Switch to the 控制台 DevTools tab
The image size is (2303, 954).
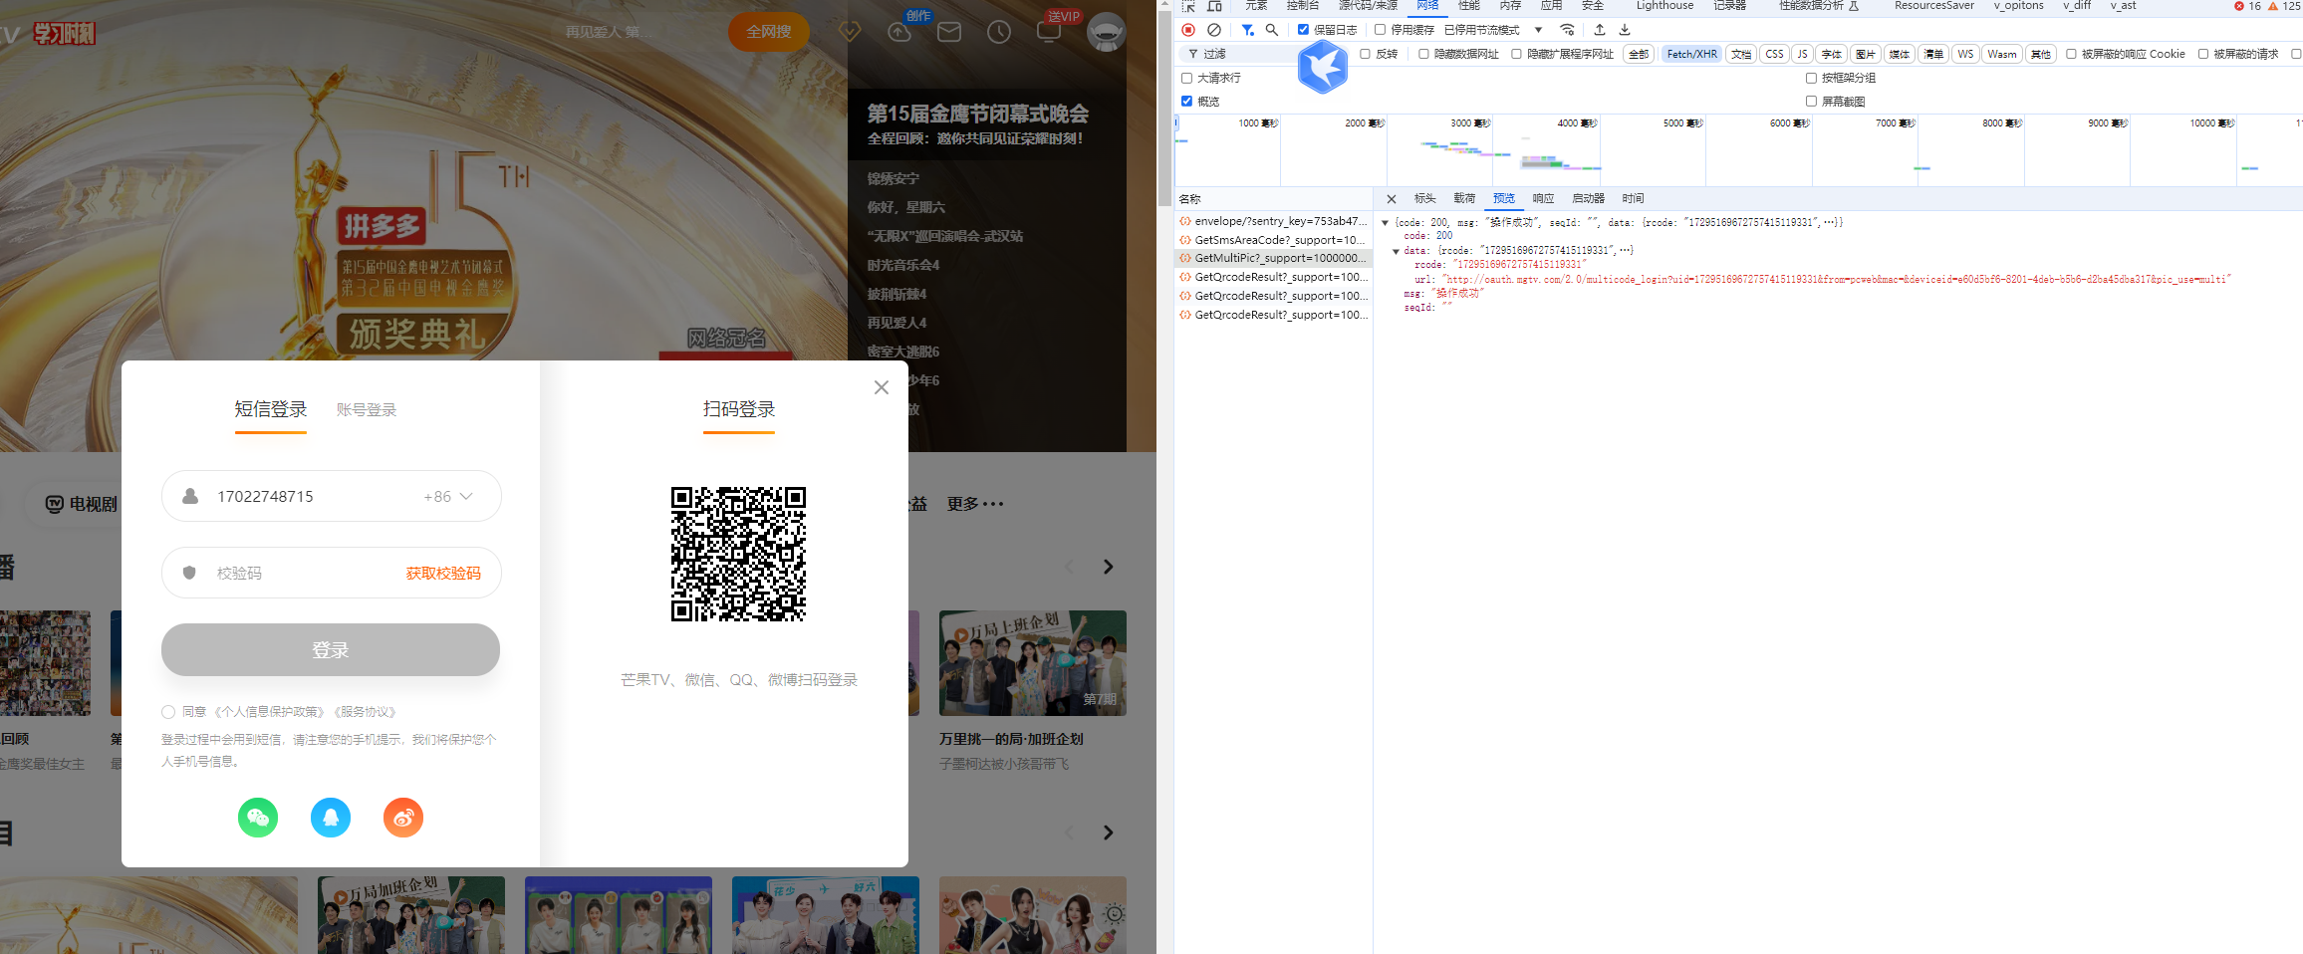(x=1303, y=6)
